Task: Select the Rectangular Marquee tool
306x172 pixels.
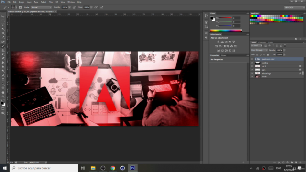Action: (3, 21)
